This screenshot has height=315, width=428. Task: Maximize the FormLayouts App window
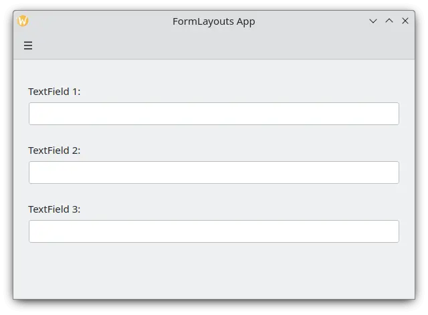[389, 21]
